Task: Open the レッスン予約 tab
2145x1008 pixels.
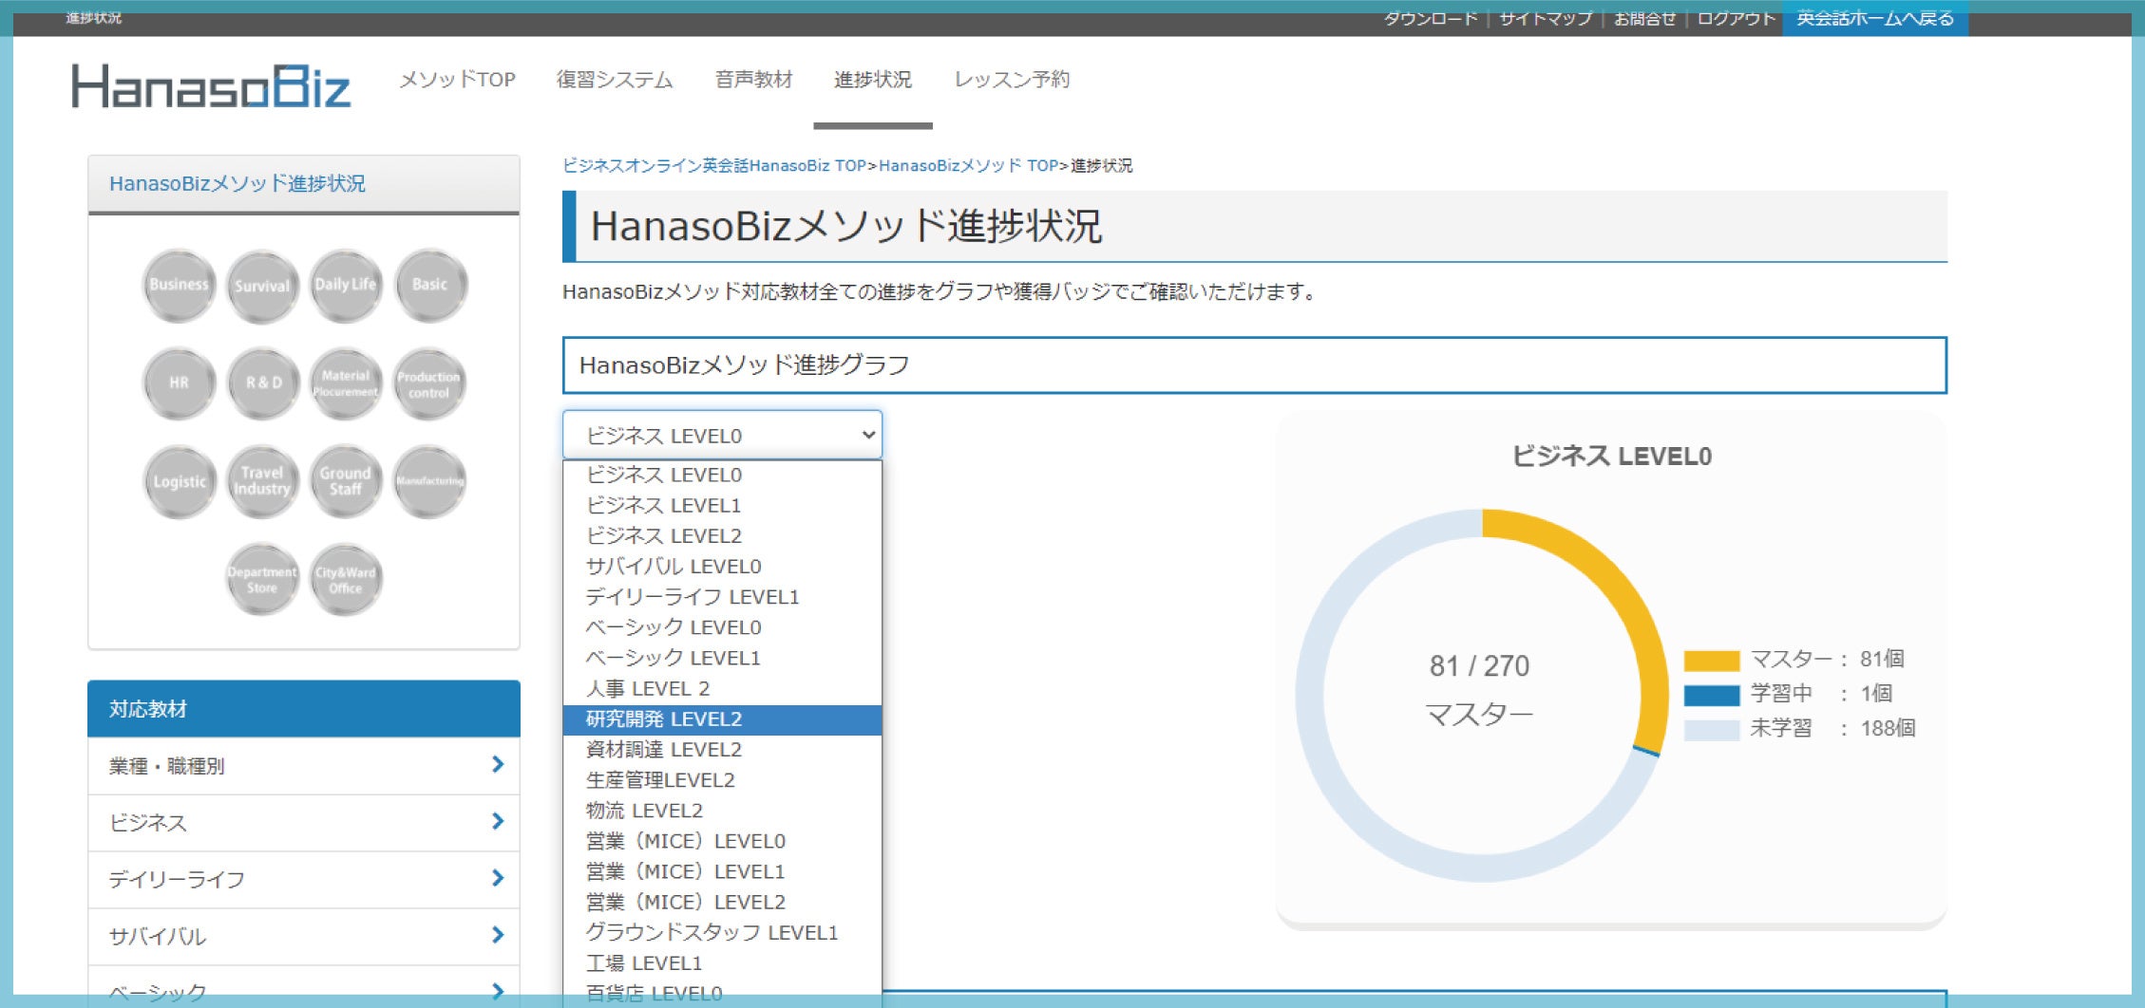Action: point(1012,80)
